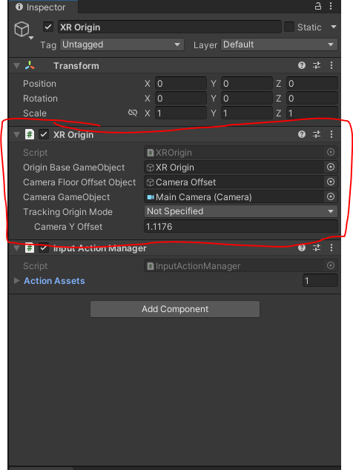Open the Layer dropdown showing Default
Viewport: 353px width, 470px height.
pos(279,44)
